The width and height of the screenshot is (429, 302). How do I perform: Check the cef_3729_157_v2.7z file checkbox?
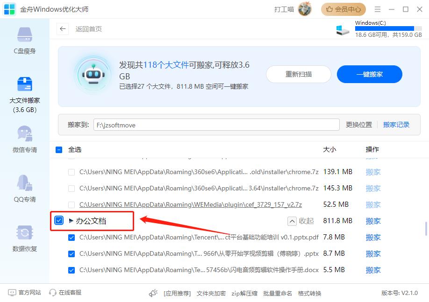71,204
